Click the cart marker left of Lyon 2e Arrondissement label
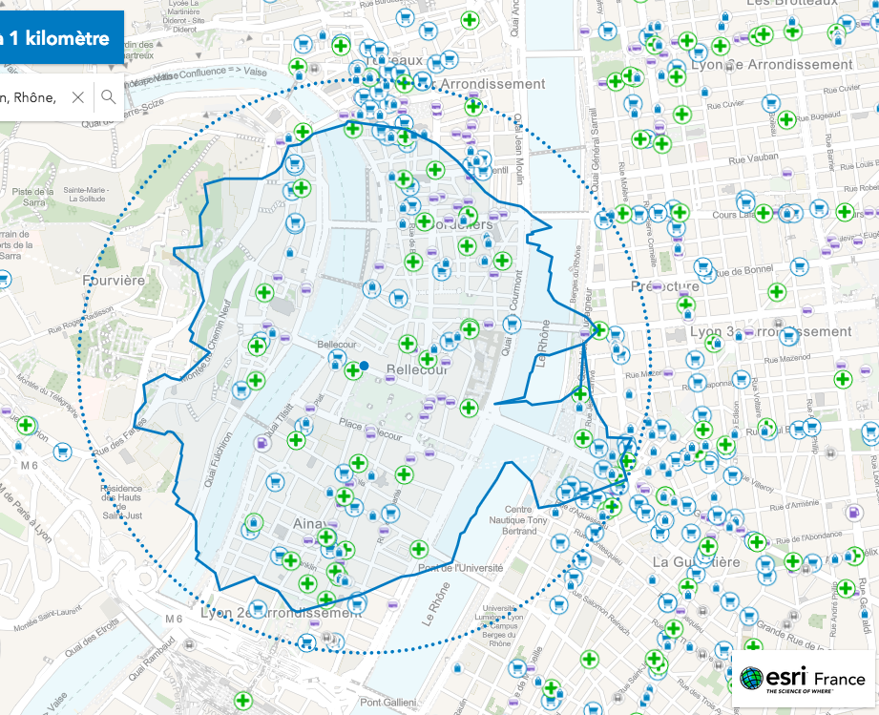 (258, 608)
